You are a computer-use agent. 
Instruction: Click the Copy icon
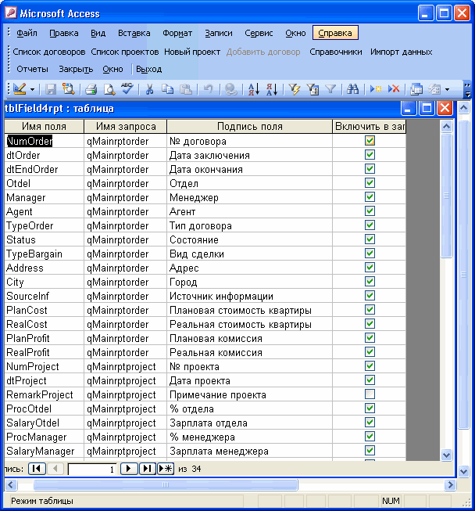[167, 89]
